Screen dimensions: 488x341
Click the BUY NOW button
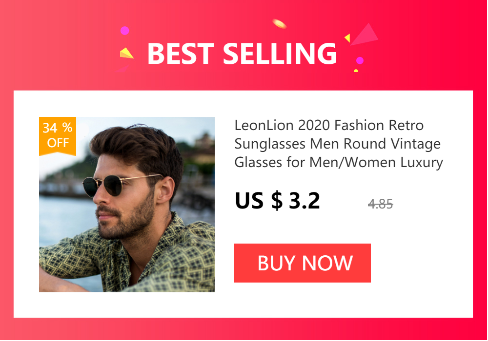pos(302,263)
